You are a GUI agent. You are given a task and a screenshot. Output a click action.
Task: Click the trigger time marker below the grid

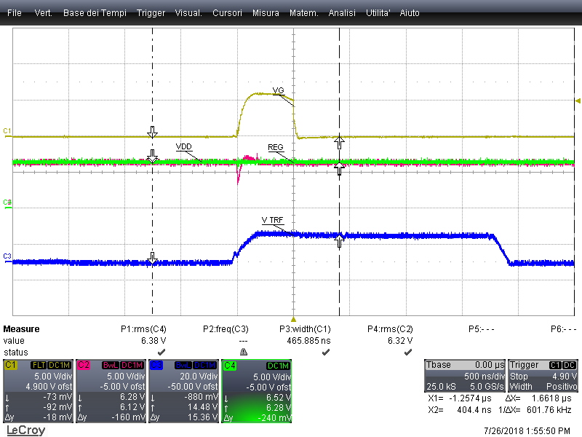coord(293,319)
